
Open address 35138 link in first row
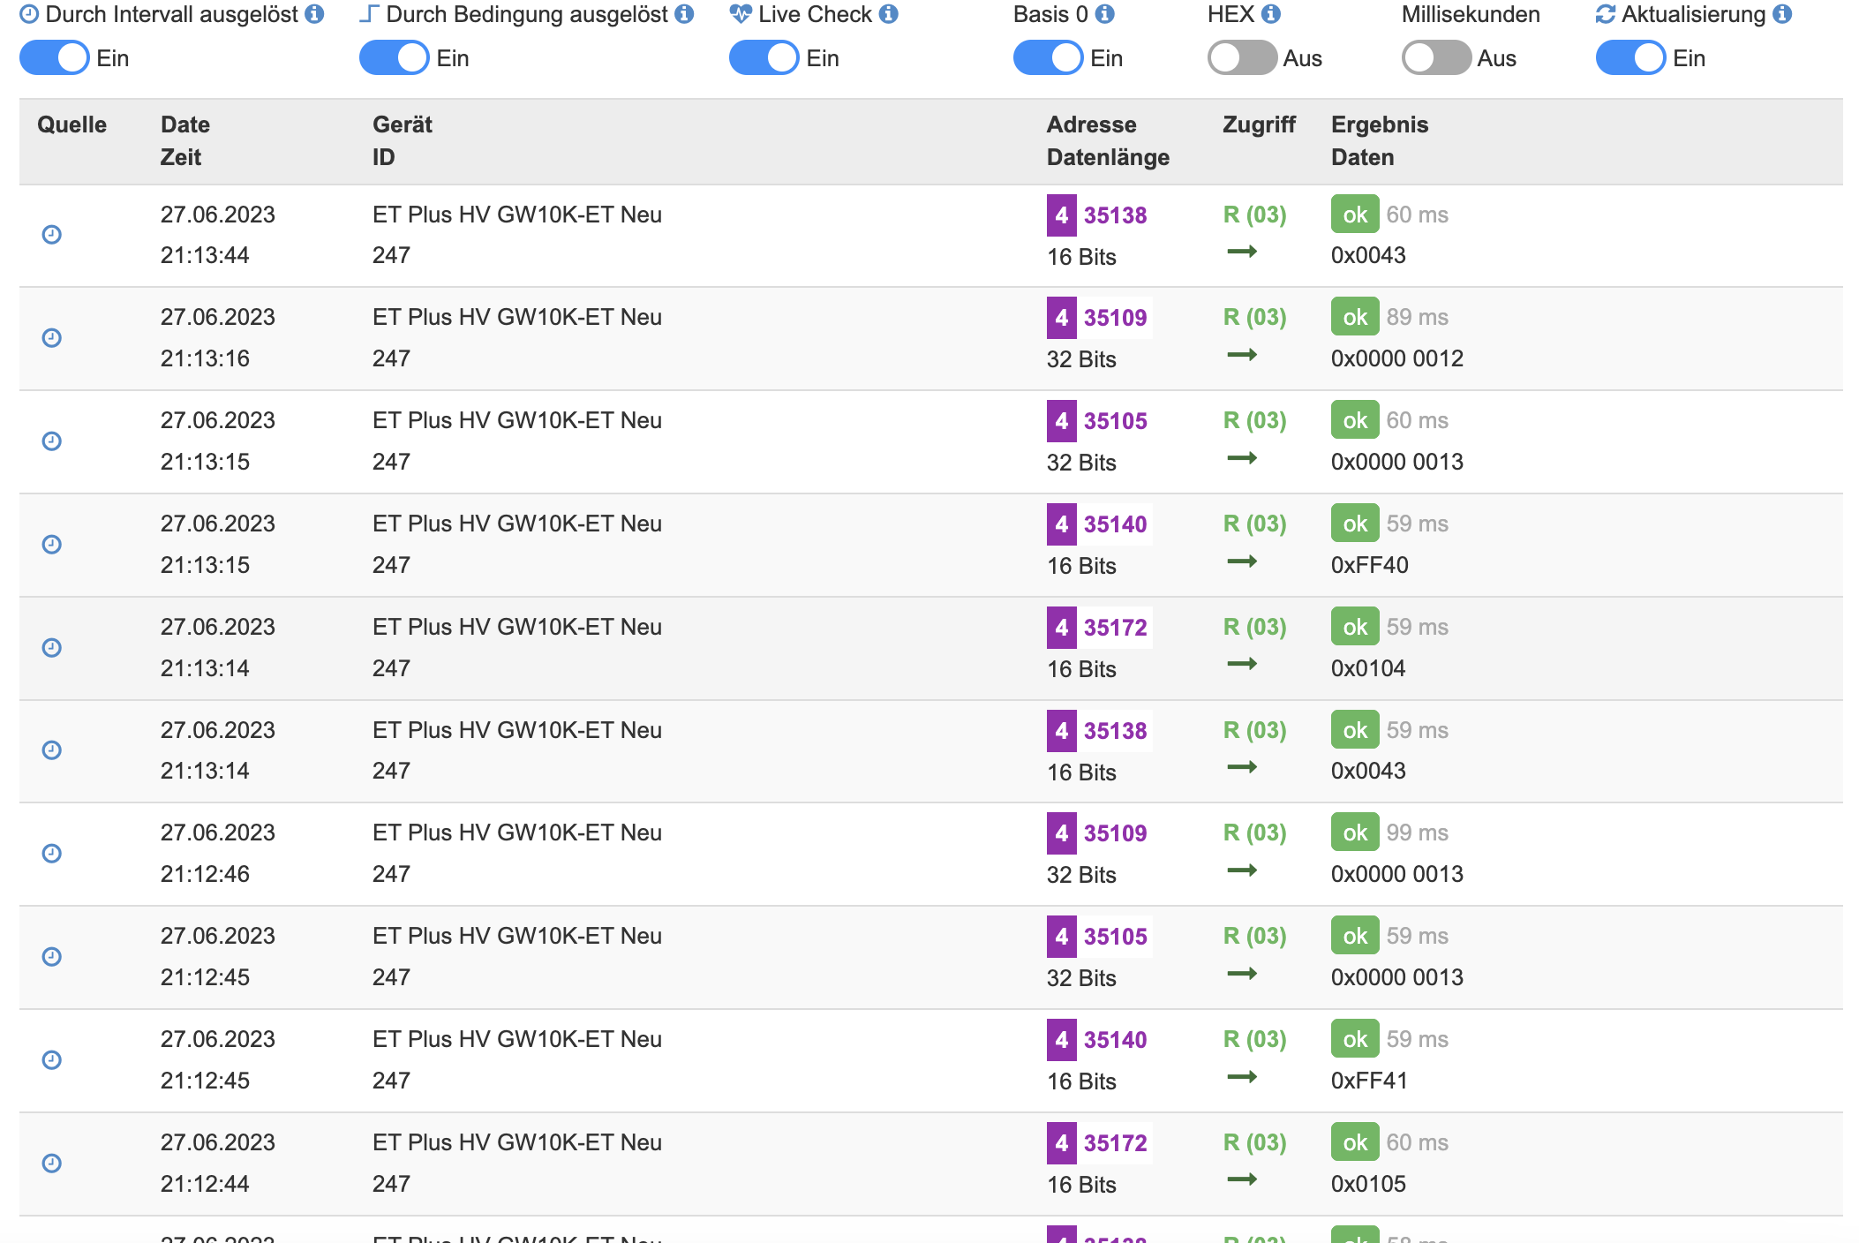tap(1115, 215)
